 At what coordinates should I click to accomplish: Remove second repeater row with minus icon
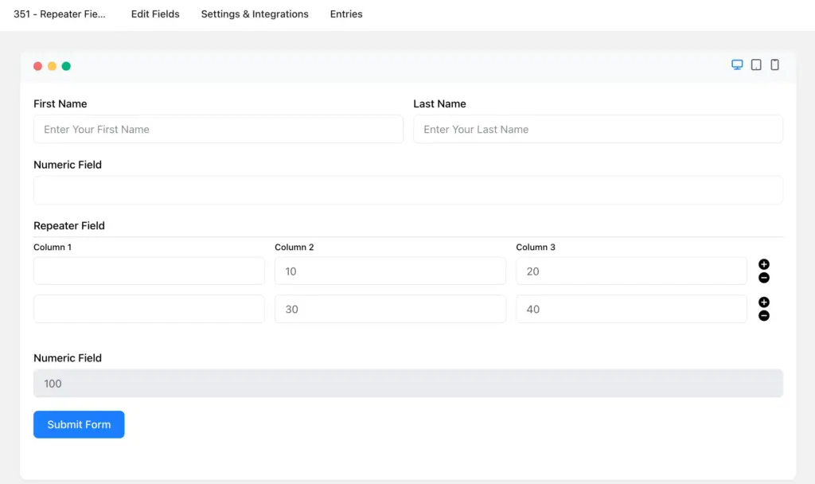(763, 315)
